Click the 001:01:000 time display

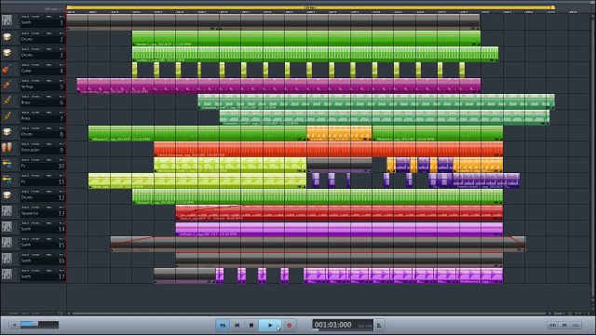click(333, 325)
